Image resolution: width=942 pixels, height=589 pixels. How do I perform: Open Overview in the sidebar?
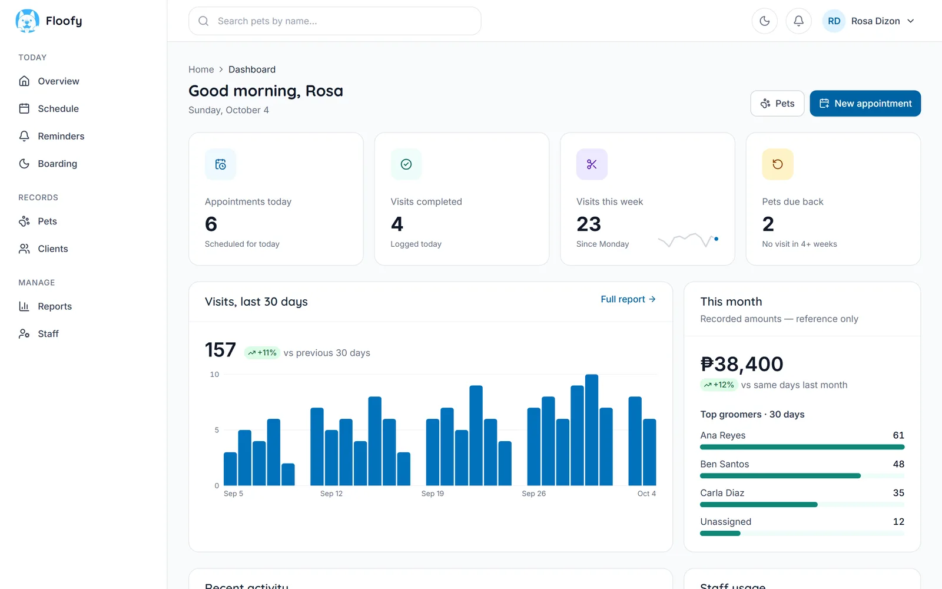[83, 81]
